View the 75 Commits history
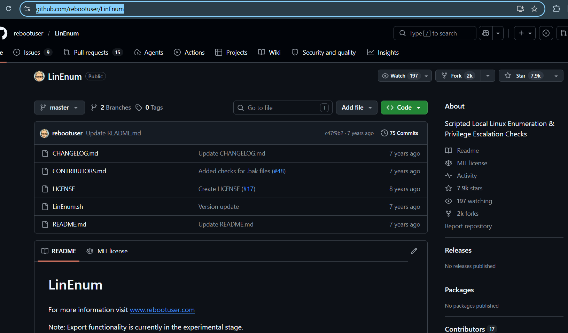568x333 pixels. click(399, 133)
